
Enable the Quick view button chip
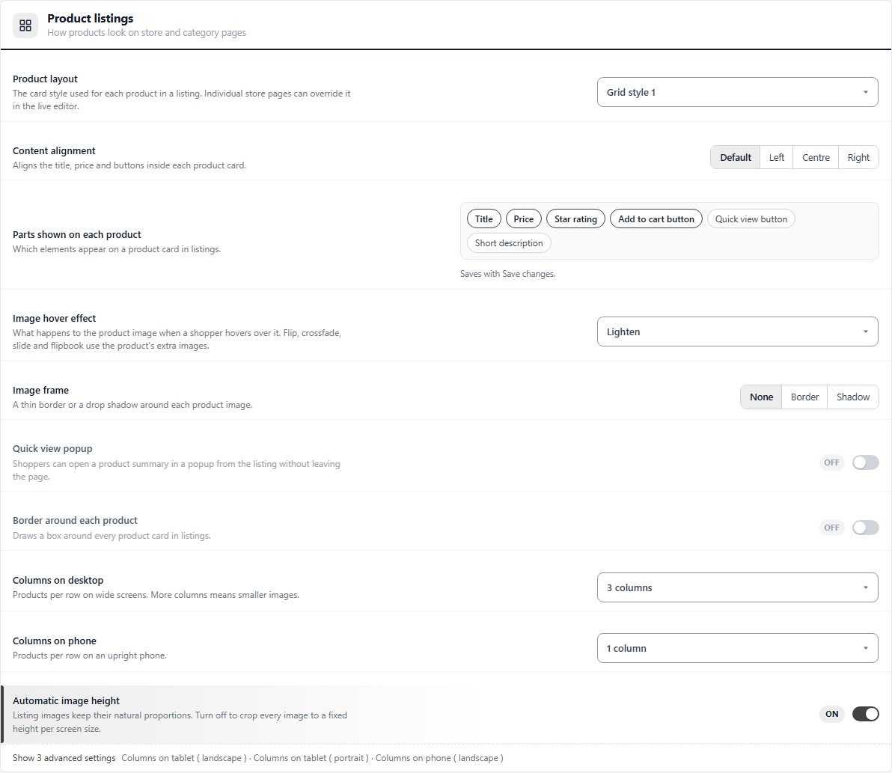pyautogui.click(x=751, y=219)
